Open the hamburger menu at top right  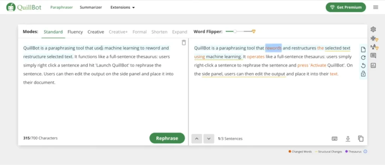point(375,7)
